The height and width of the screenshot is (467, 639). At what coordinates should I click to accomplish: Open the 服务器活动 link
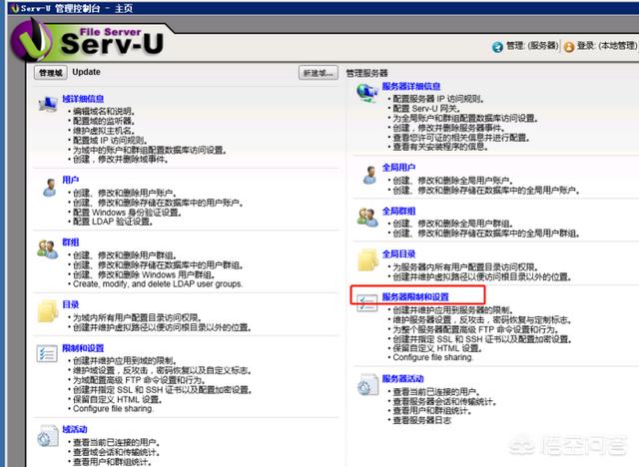click(403, 379)
